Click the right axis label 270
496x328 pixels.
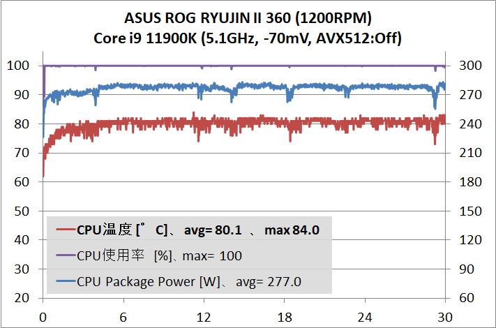click(470, 95)
